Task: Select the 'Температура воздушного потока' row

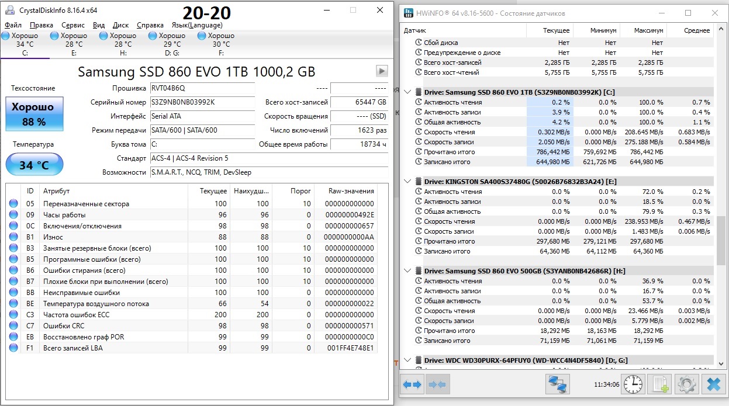Action: click(192, 303)
